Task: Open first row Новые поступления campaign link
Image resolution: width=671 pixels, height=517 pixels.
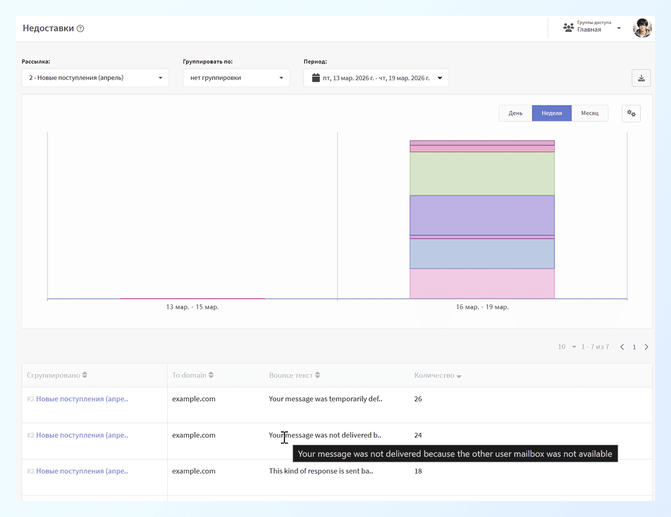Action: [81, 399]
